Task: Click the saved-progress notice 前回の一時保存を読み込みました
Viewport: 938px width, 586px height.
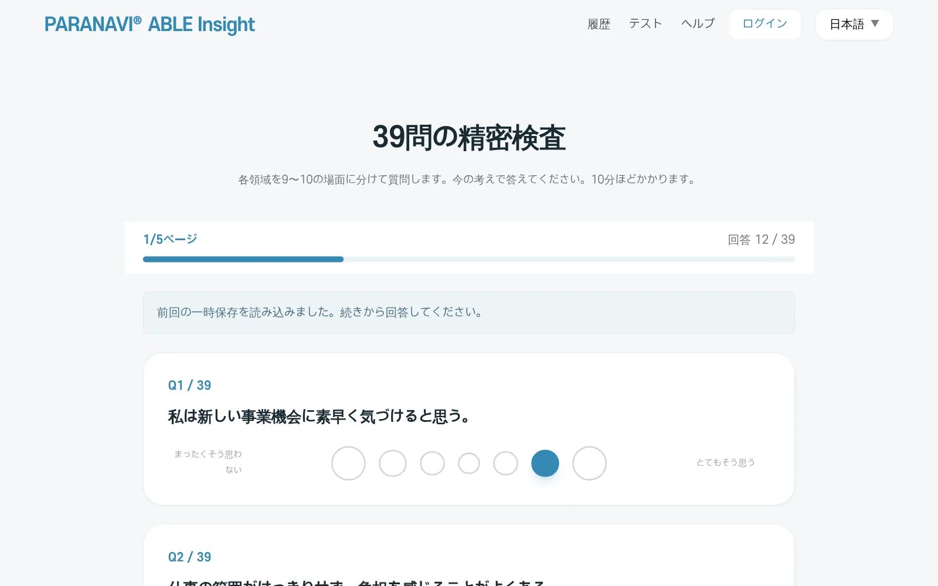Action: (x=469, y=312)
